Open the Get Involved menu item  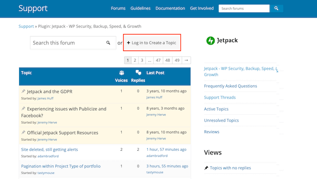[201, 8]
